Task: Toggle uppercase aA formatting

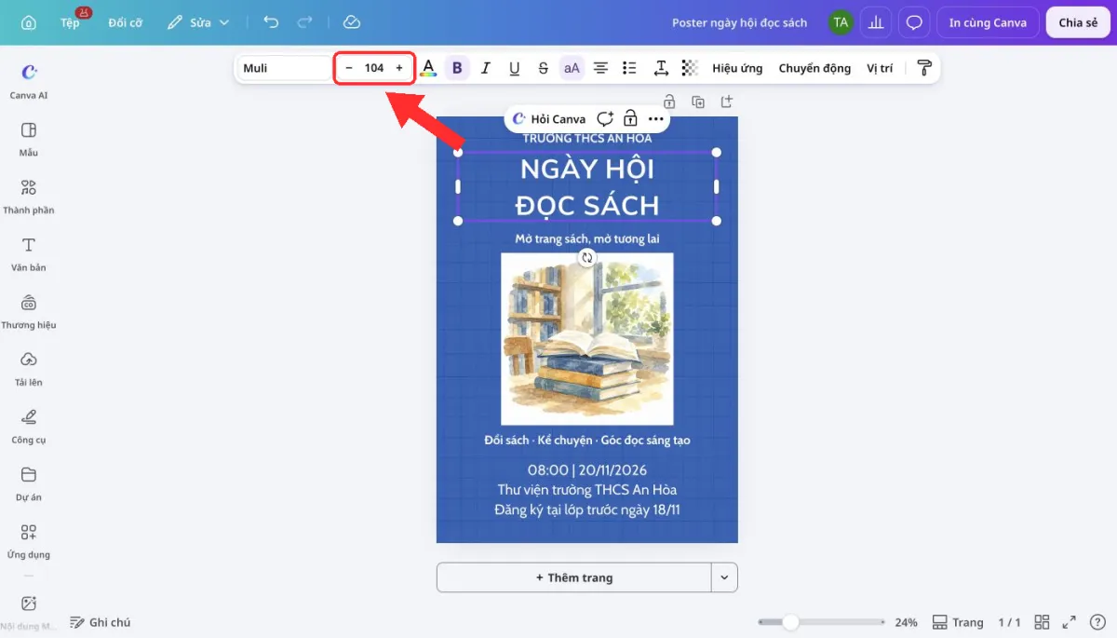Action: point(572,68)
